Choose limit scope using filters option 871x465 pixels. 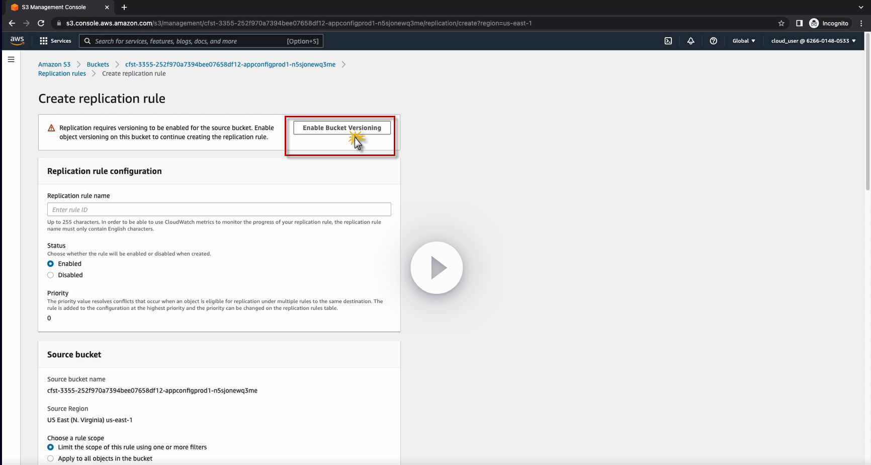click(50, 447)
